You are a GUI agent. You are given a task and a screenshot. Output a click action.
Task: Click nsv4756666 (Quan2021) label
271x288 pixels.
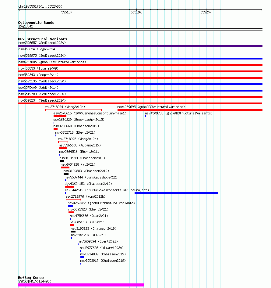pos(89,216)
